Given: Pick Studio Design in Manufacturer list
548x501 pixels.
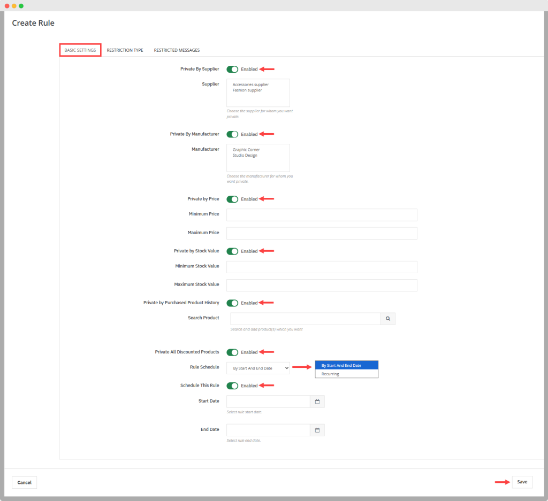Looking at the screenshot, I should tap(245, 156).
